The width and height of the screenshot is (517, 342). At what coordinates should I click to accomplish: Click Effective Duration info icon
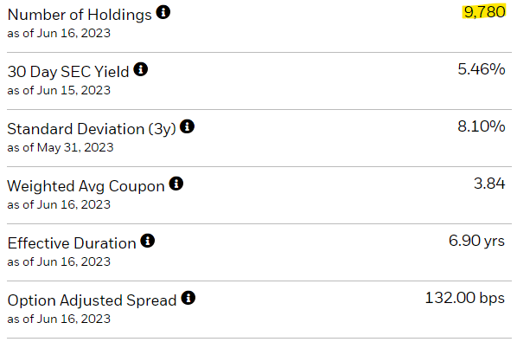pos(147,241)
